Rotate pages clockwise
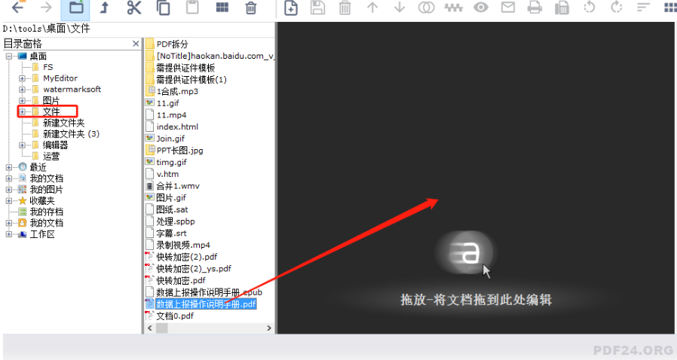 click(x=617, y=8)
